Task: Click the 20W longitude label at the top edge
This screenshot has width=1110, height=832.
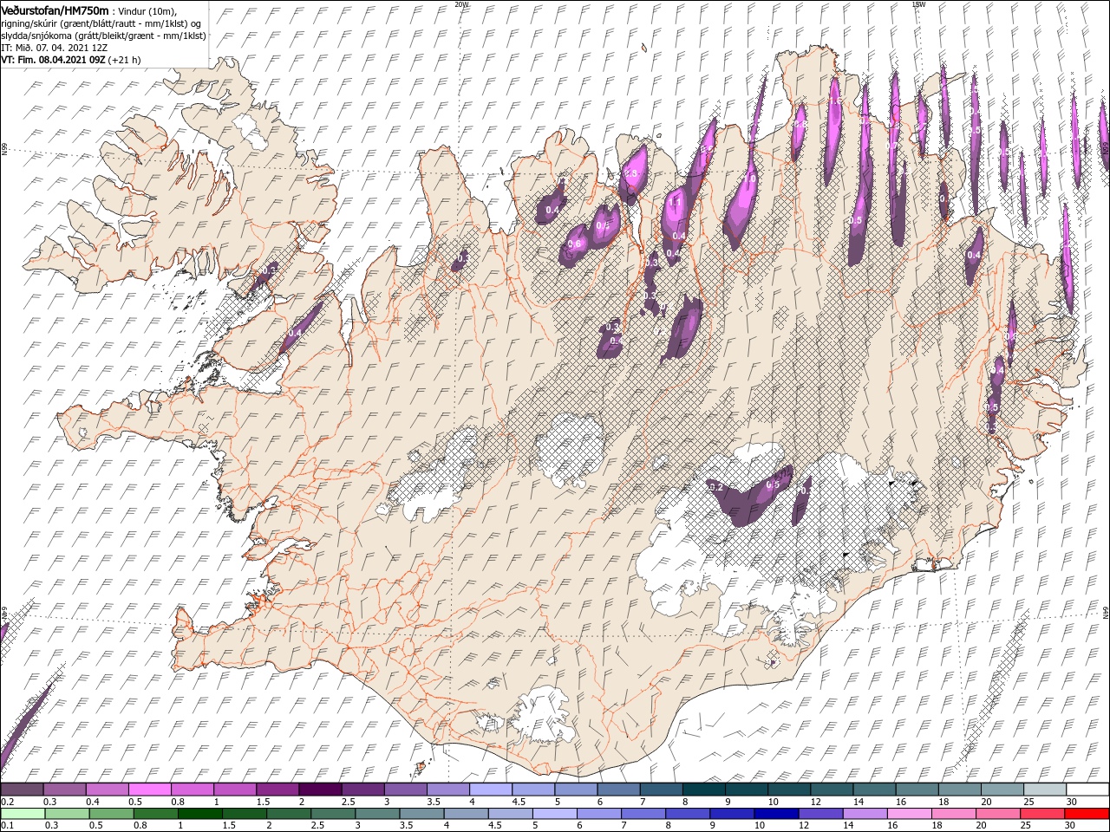Action: [x=461, y=4]
